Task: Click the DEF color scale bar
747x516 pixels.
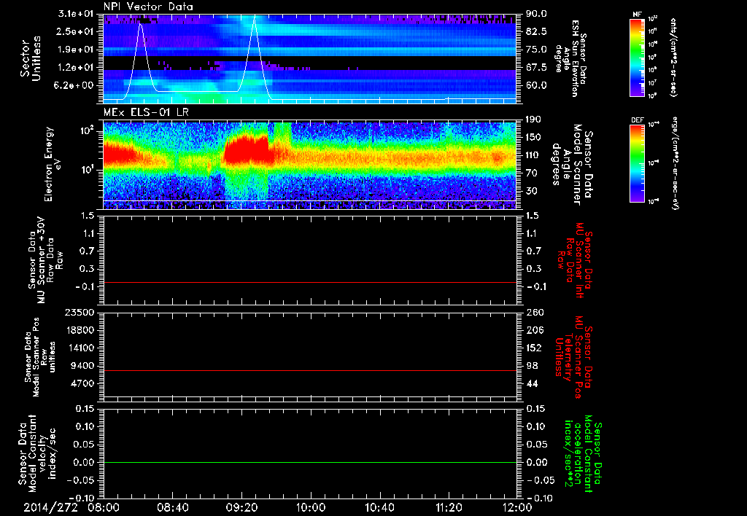Action: coord(637,163)
